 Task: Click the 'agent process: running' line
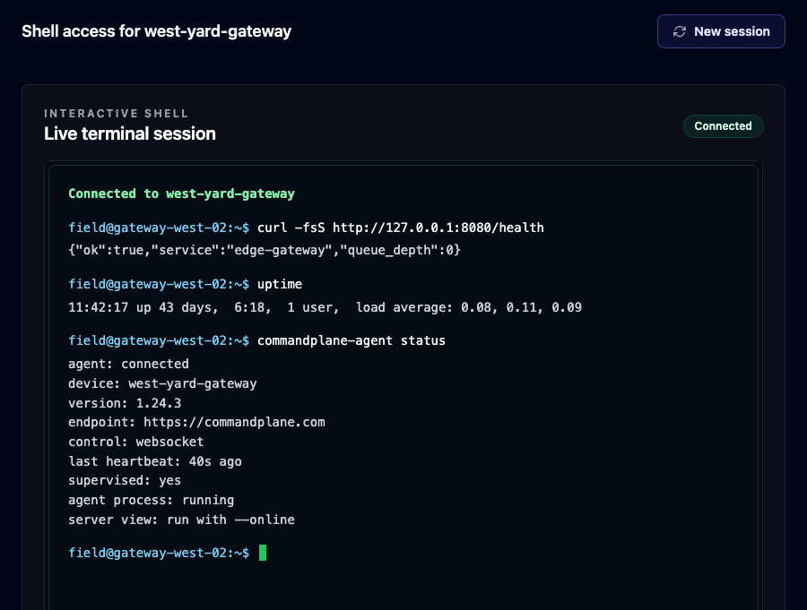click(x=152, y=500)
